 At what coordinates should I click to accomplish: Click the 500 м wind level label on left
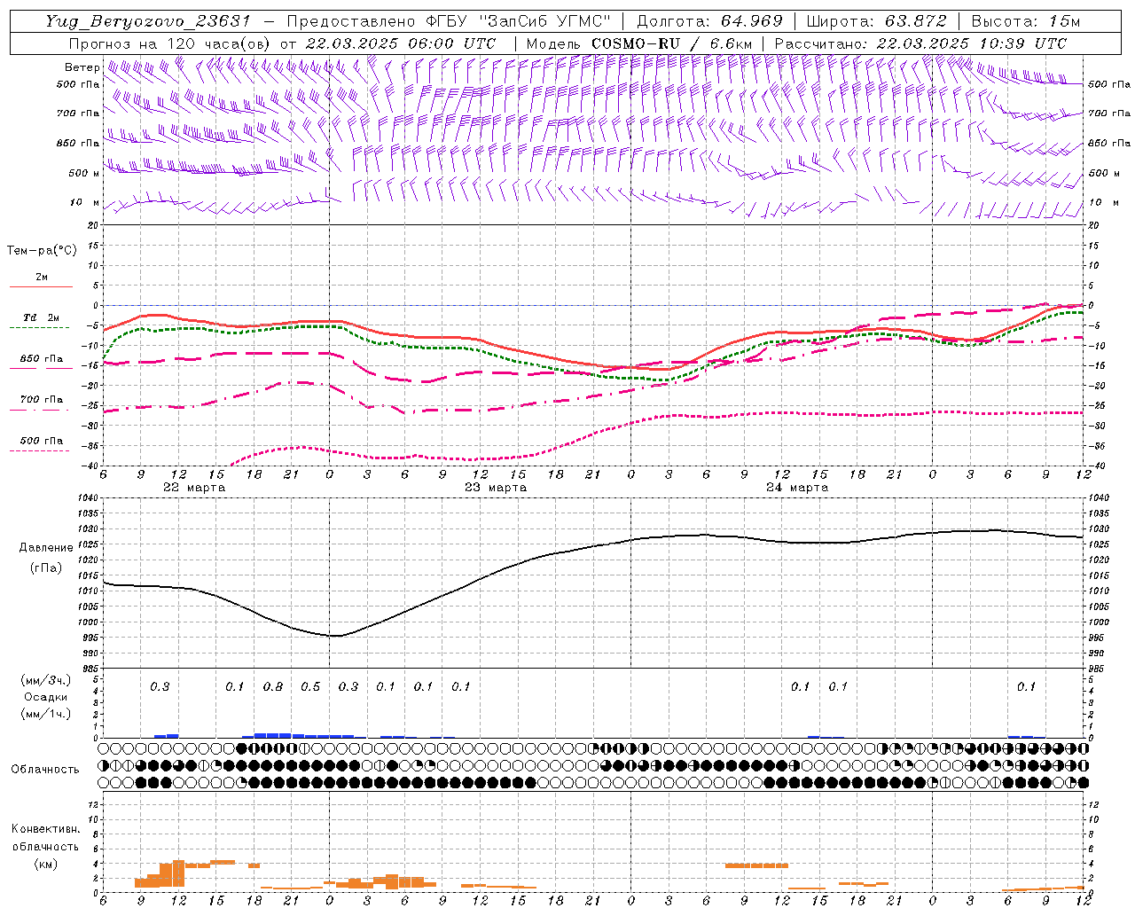click(85, 174)
